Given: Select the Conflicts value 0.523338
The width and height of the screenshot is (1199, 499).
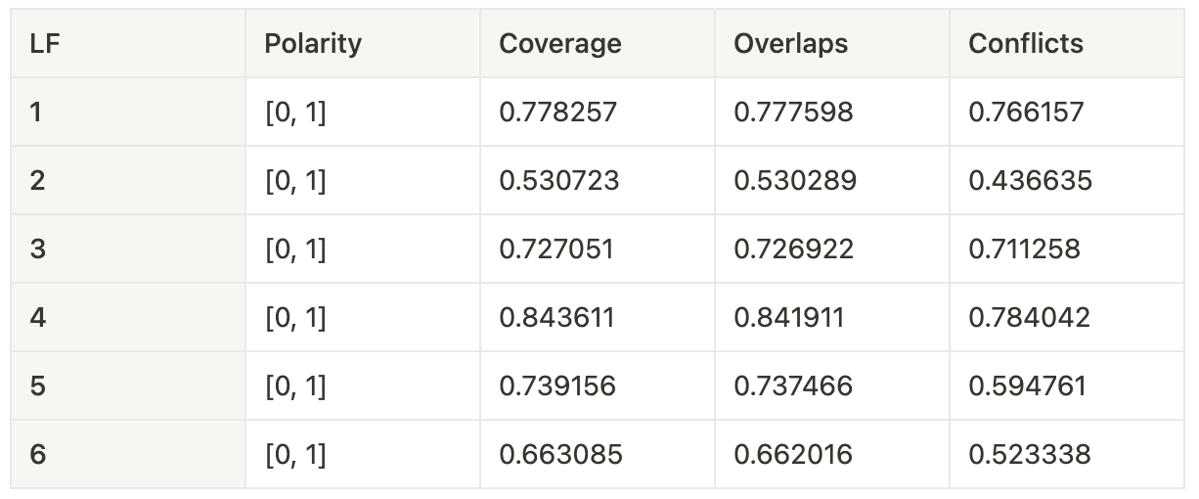Looking at the screenshot, I should click(x=1030, y=455).
